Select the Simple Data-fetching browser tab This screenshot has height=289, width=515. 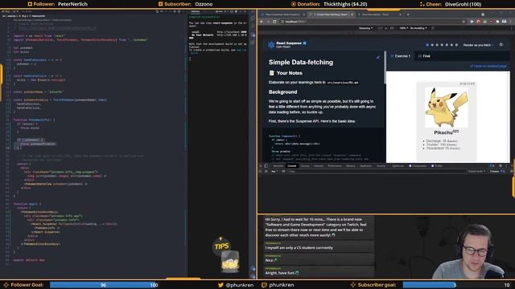331,14
